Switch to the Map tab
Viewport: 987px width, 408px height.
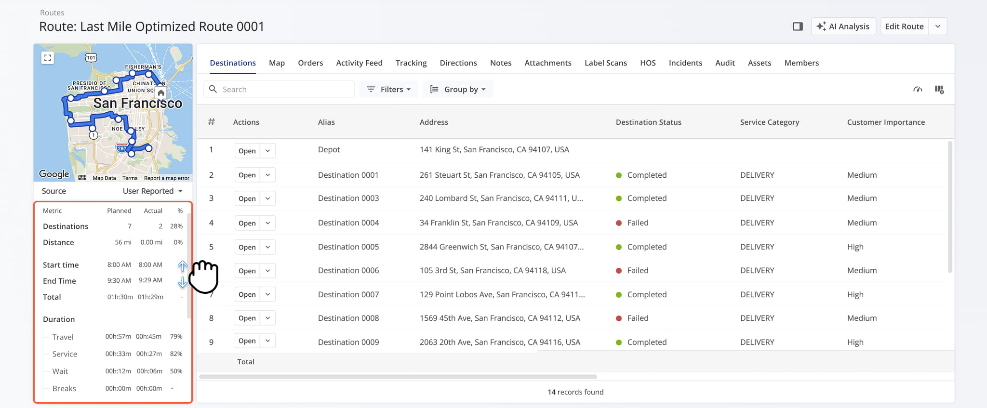[x=277, y=63]
